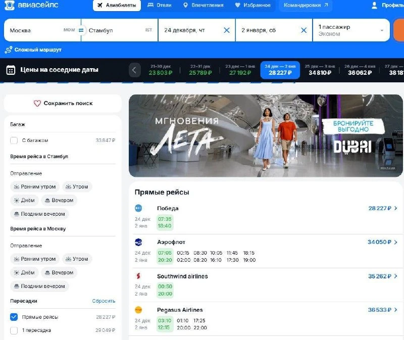Toggle Ранним утром for the Москву flight

point(35,259)
